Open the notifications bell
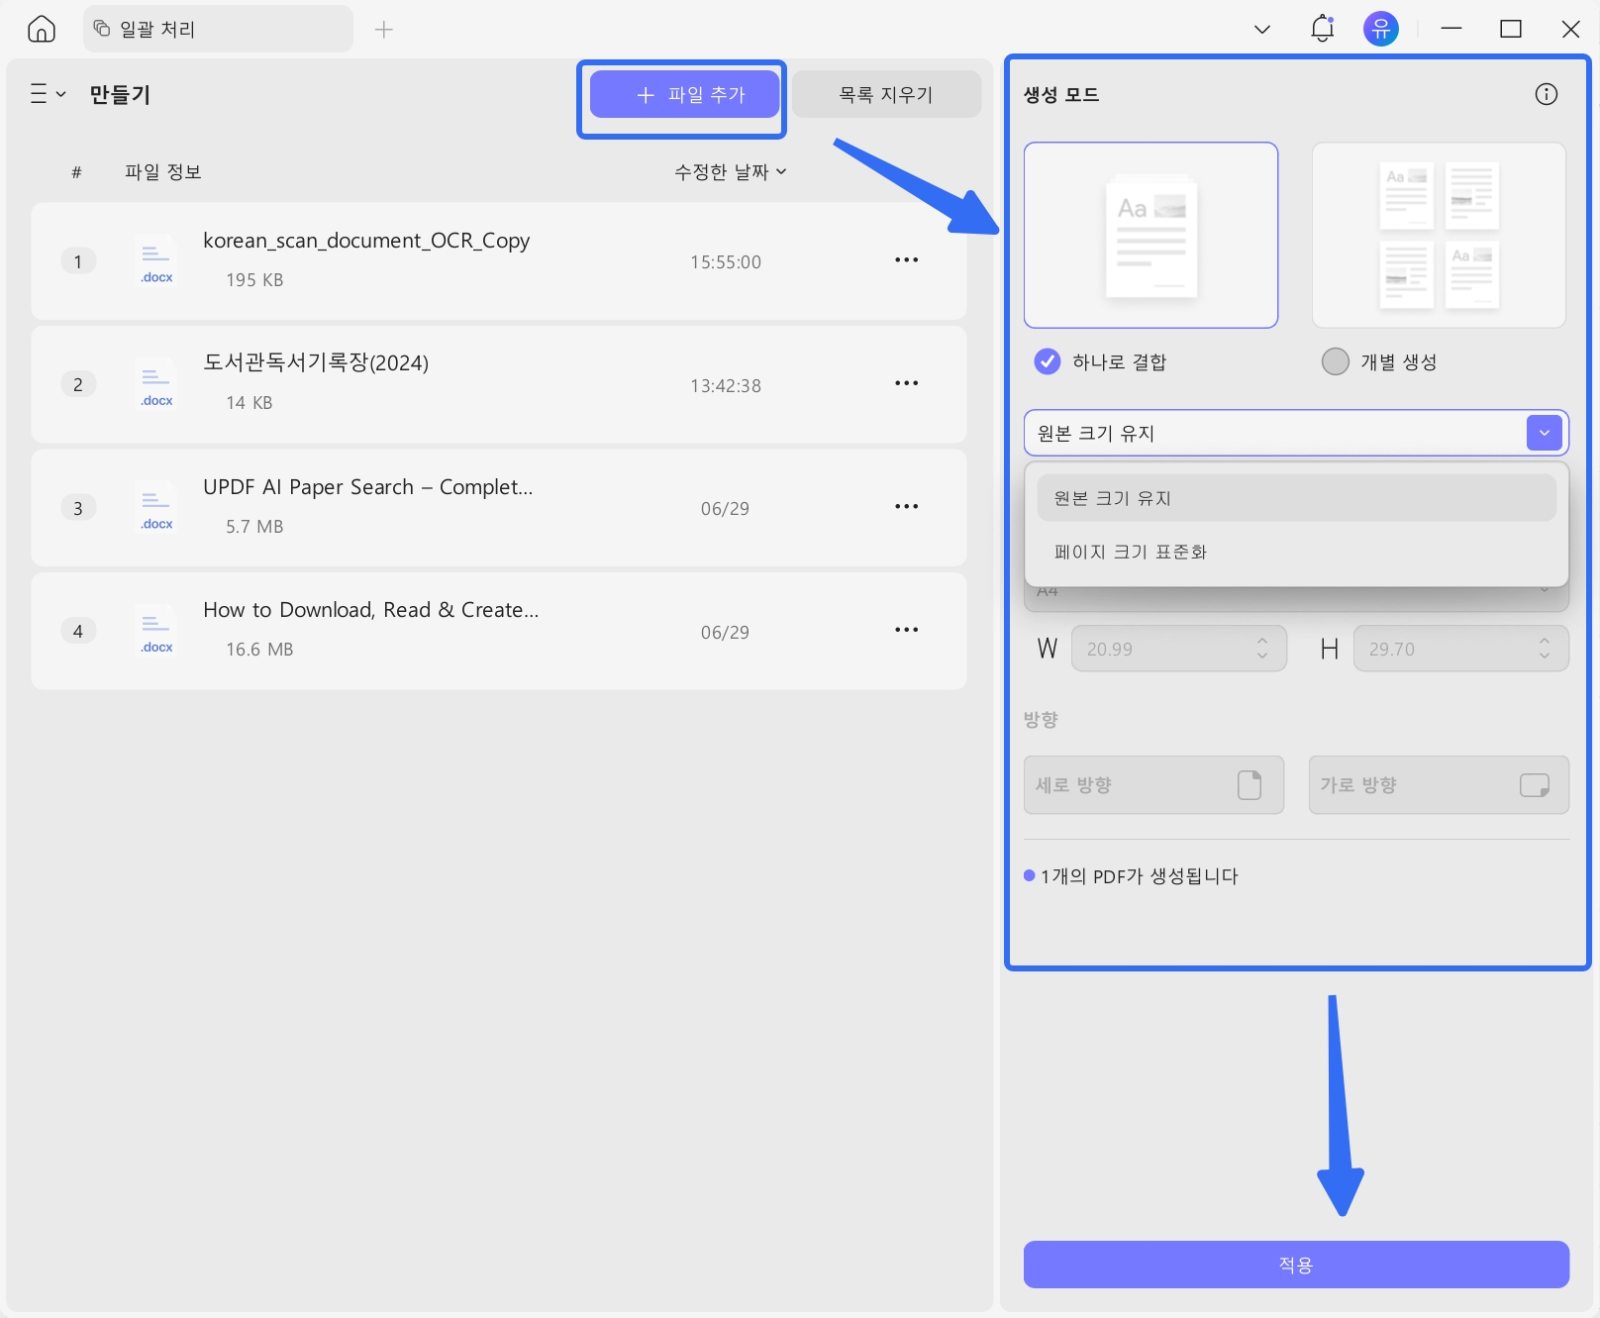1600x1318 pixels. 1323,29
